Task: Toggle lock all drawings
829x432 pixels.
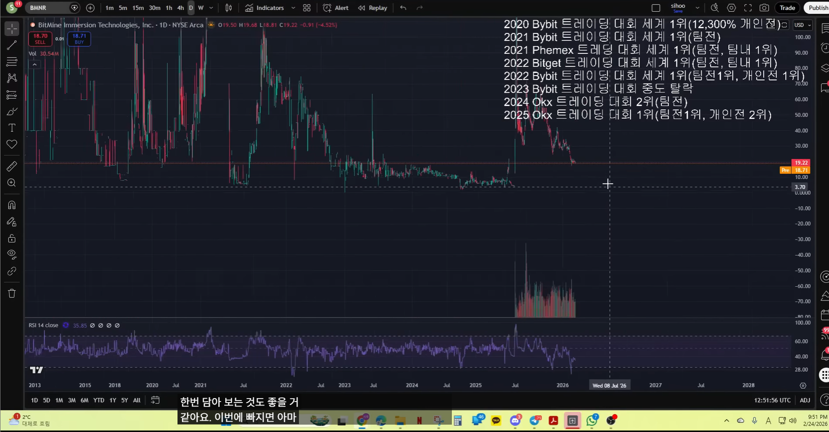Action: pos(12,238)
